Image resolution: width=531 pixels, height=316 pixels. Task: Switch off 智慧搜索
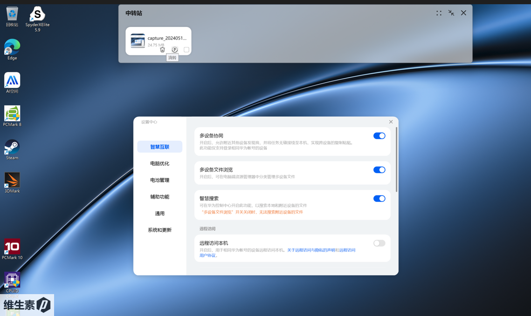click(x=379, y=199)
